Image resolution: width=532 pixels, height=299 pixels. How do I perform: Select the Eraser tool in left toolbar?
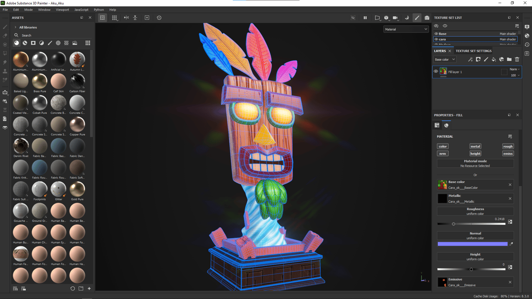coord(5,36)
